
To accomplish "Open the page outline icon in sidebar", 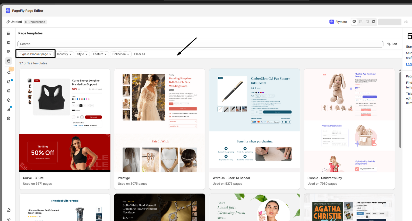I will tap(9, 33).
